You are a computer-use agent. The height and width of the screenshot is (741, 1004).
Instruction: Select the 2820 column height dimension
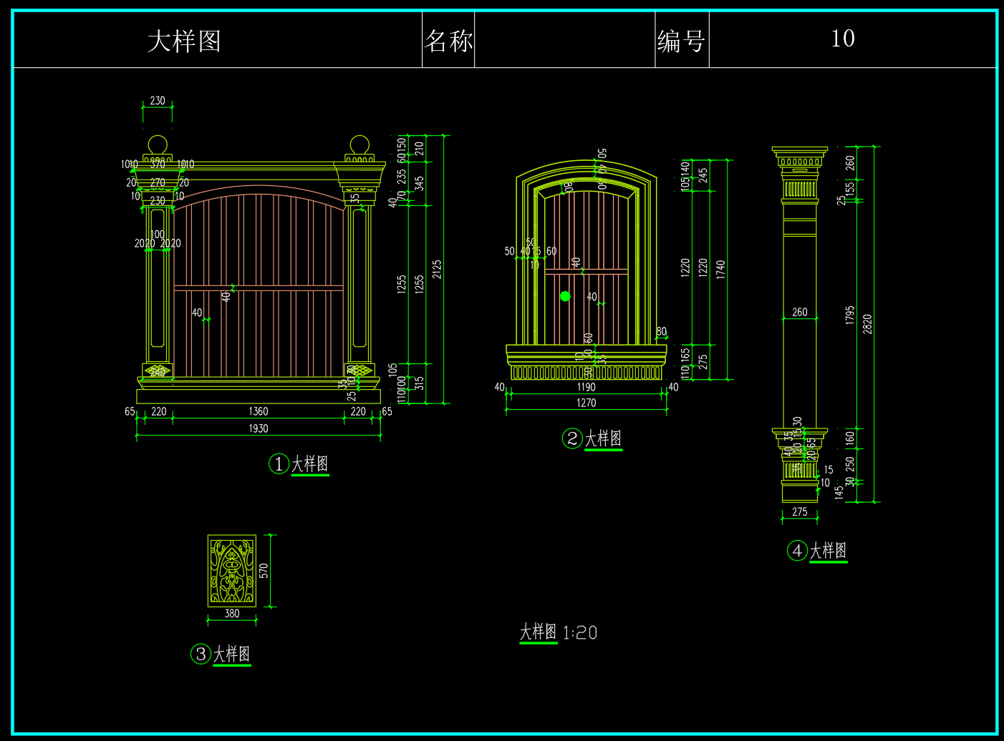pos(867,324)
